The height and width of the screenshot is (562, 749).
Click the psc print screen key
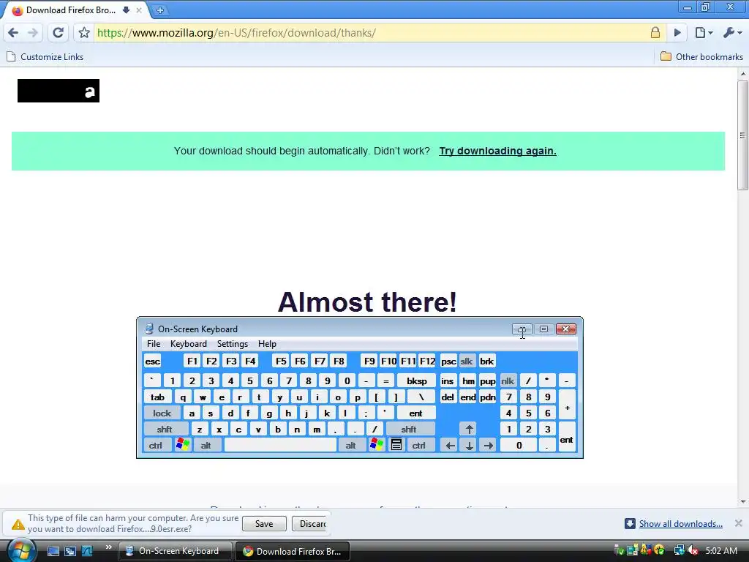click(x=448, y=361)
